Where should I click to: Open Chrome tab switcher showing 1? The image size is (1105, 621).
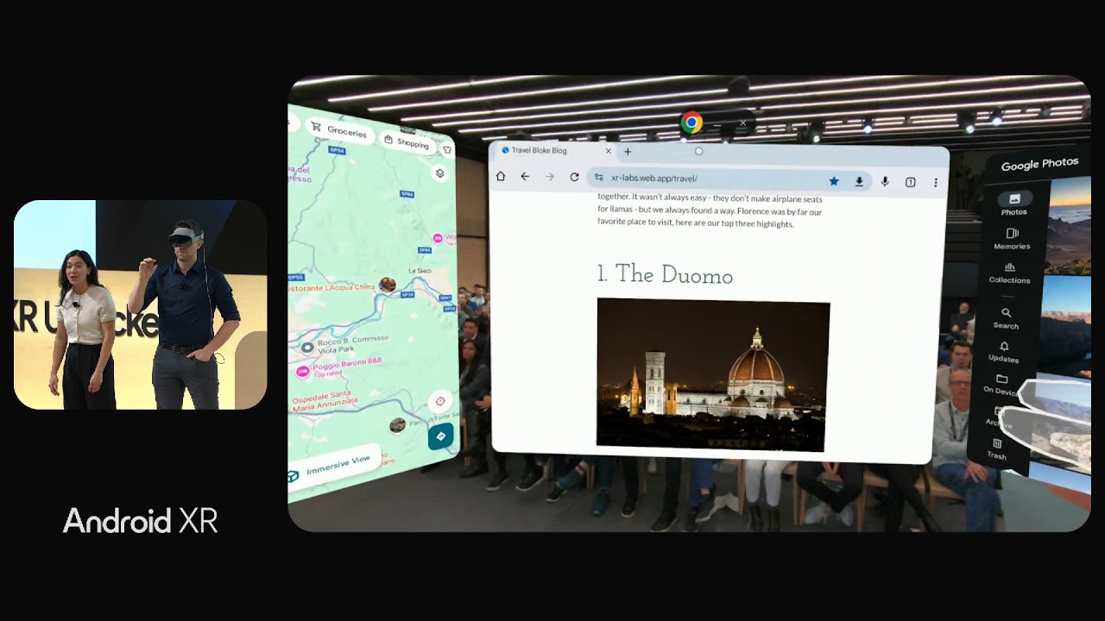click(x=910, y=182)
